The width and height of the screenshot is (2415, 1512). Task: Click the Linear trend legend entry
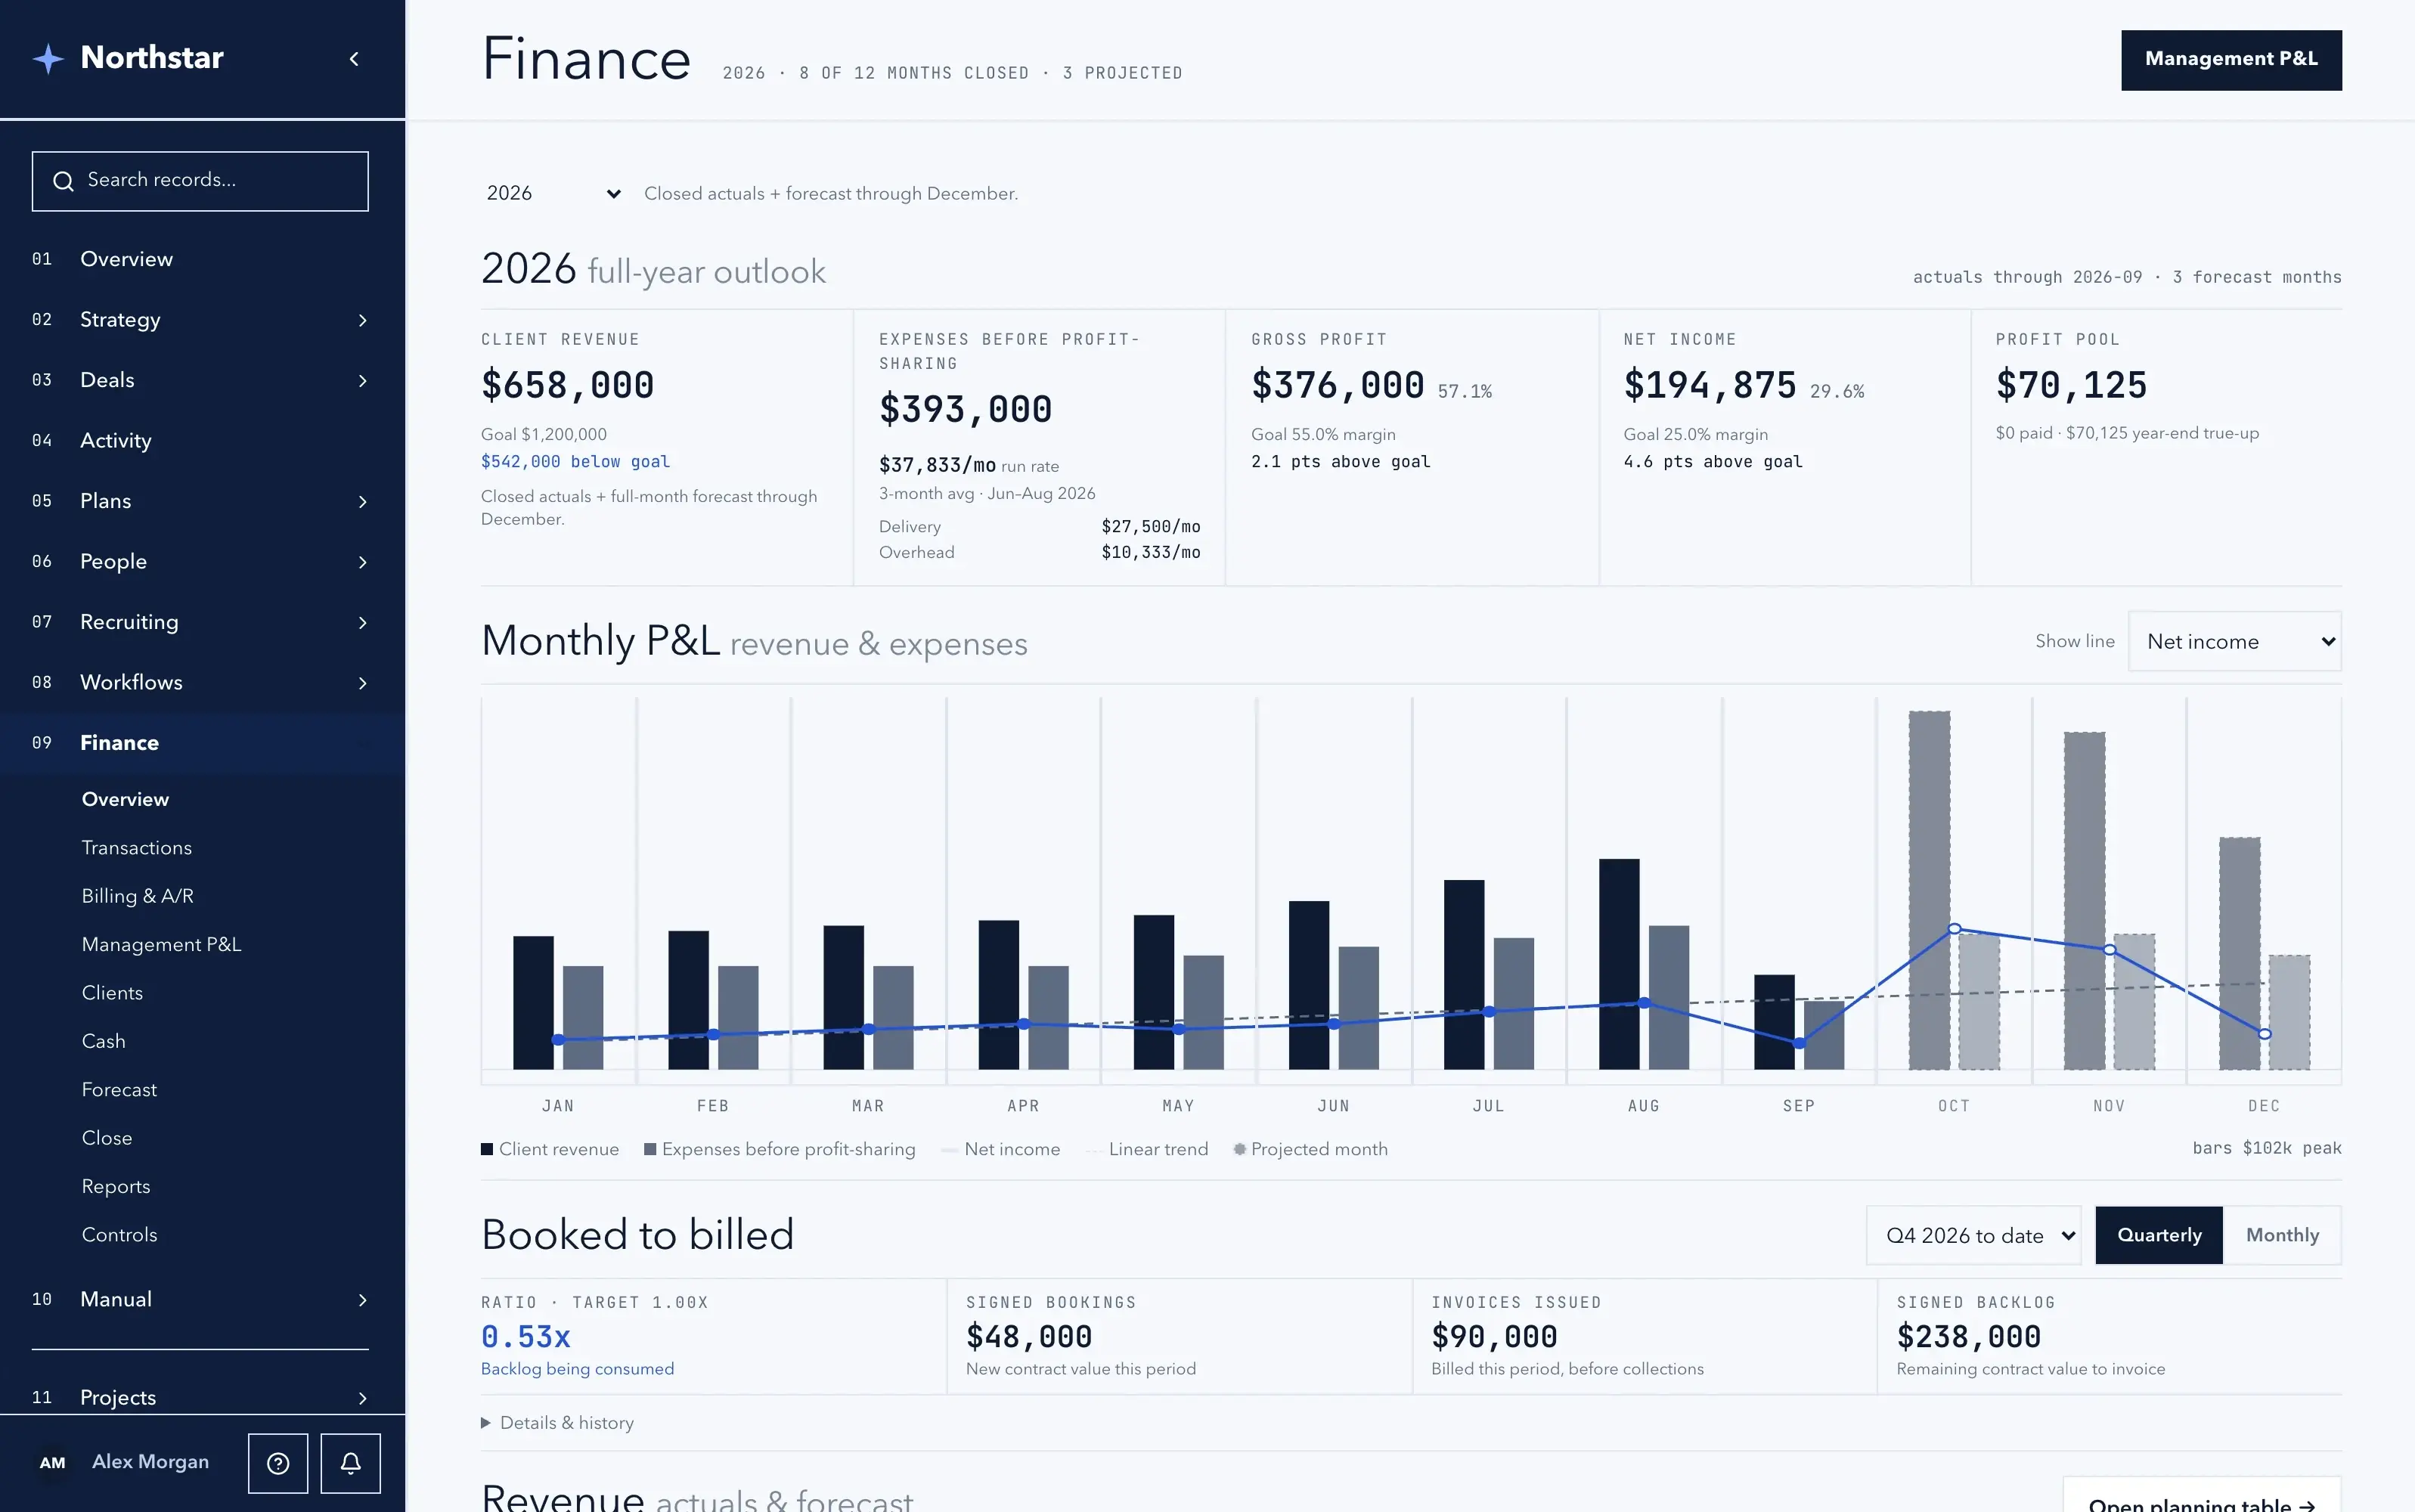[1147, 1150]
